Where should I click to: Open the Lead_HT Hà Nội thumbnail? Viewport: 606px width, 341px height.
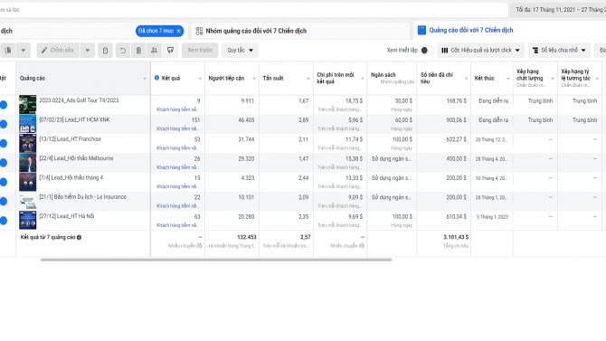pos(27,221)
